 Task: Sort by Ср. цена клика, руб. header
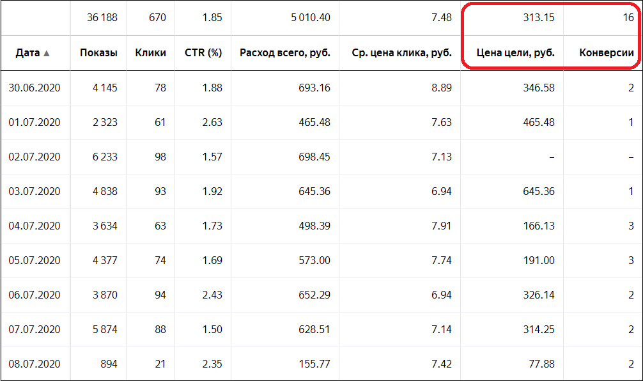(401, 53)
